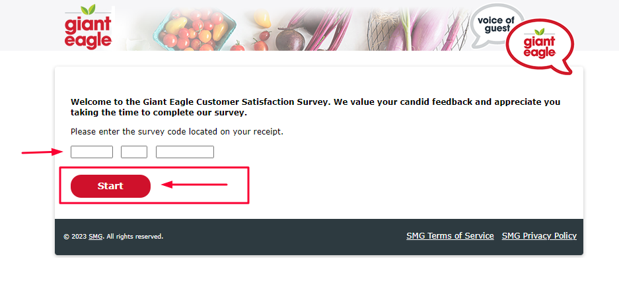619x298 pixels.
Task: Open the SMG Privacy Policy link
Action: pos(539,236)
